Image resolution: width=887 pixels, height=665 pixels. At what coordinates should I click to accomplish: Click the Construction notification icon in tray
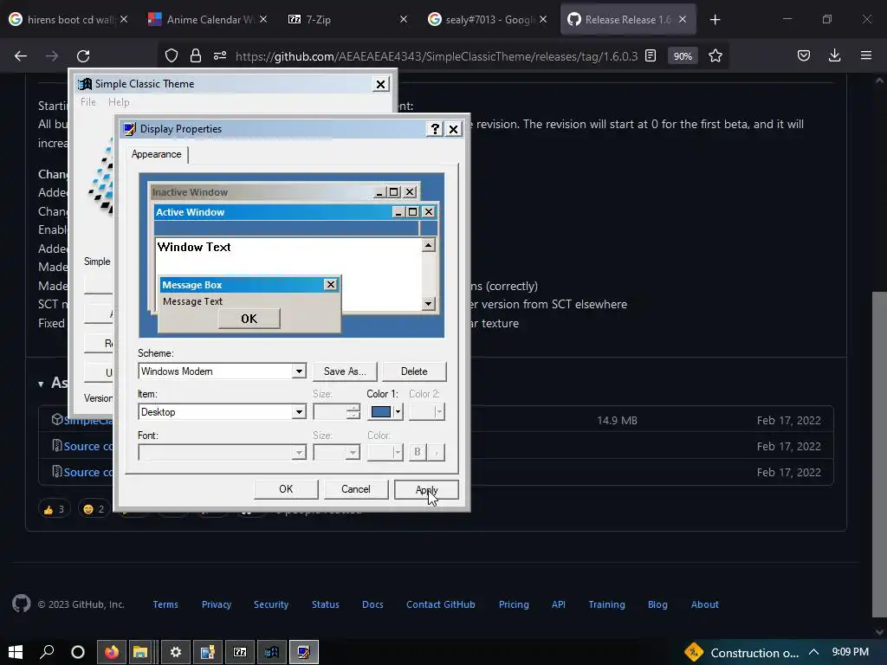tap(694, 652)
